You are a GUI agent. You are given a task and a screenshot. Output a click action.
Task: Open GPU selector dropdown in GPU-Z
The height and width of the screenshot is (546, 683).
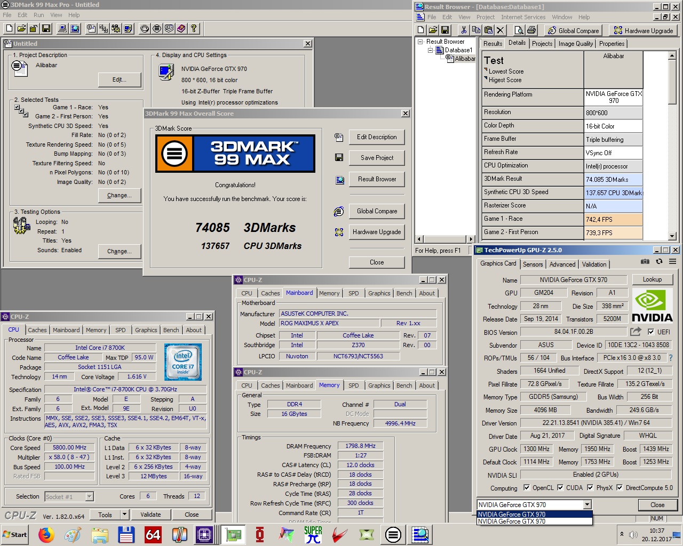(587, 504)
